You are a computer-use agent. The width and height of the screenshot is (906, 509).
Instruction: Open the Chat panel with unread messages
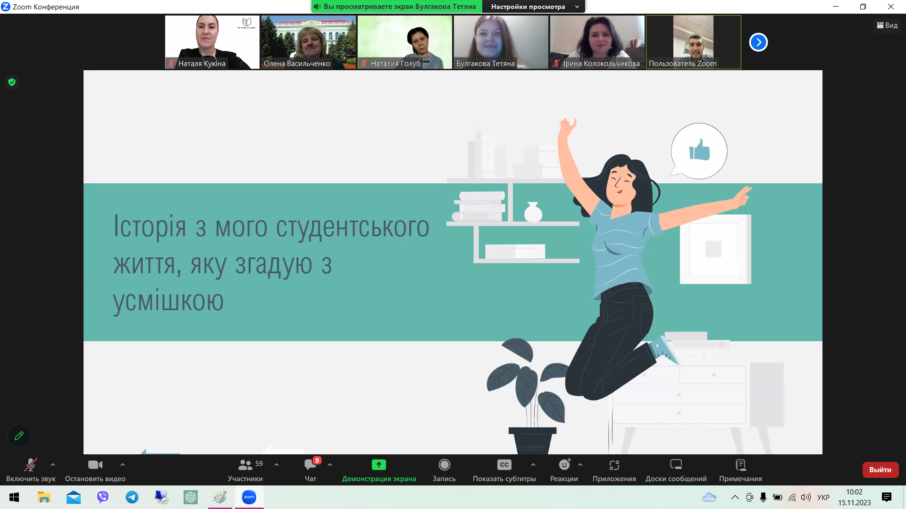(x=310, y=470)
